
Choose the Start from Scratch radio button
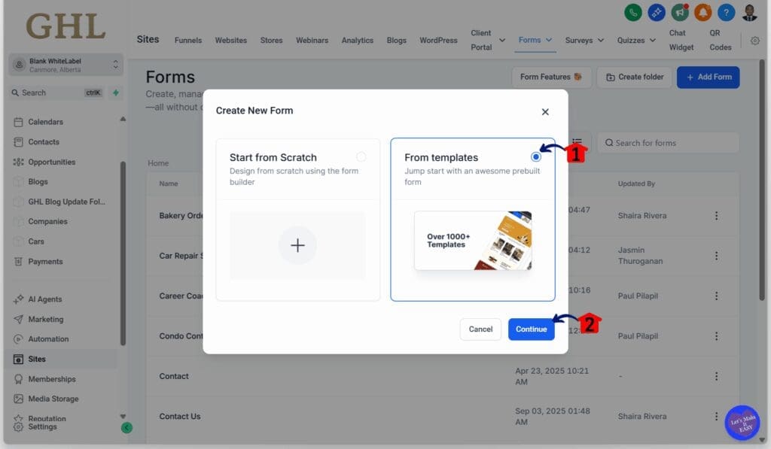point(361,156)
